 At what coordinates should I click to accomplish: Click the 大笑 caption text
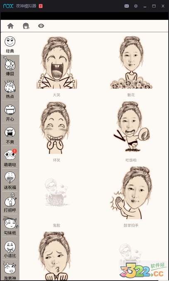[57, 95]
